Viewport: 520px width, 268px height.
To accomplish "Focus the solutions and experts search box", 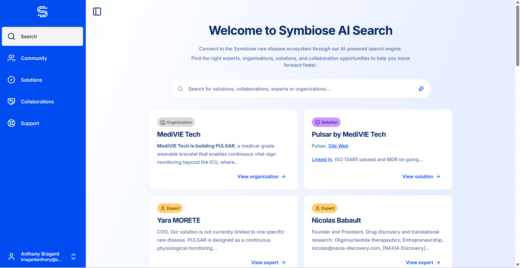I will [299, 89].
